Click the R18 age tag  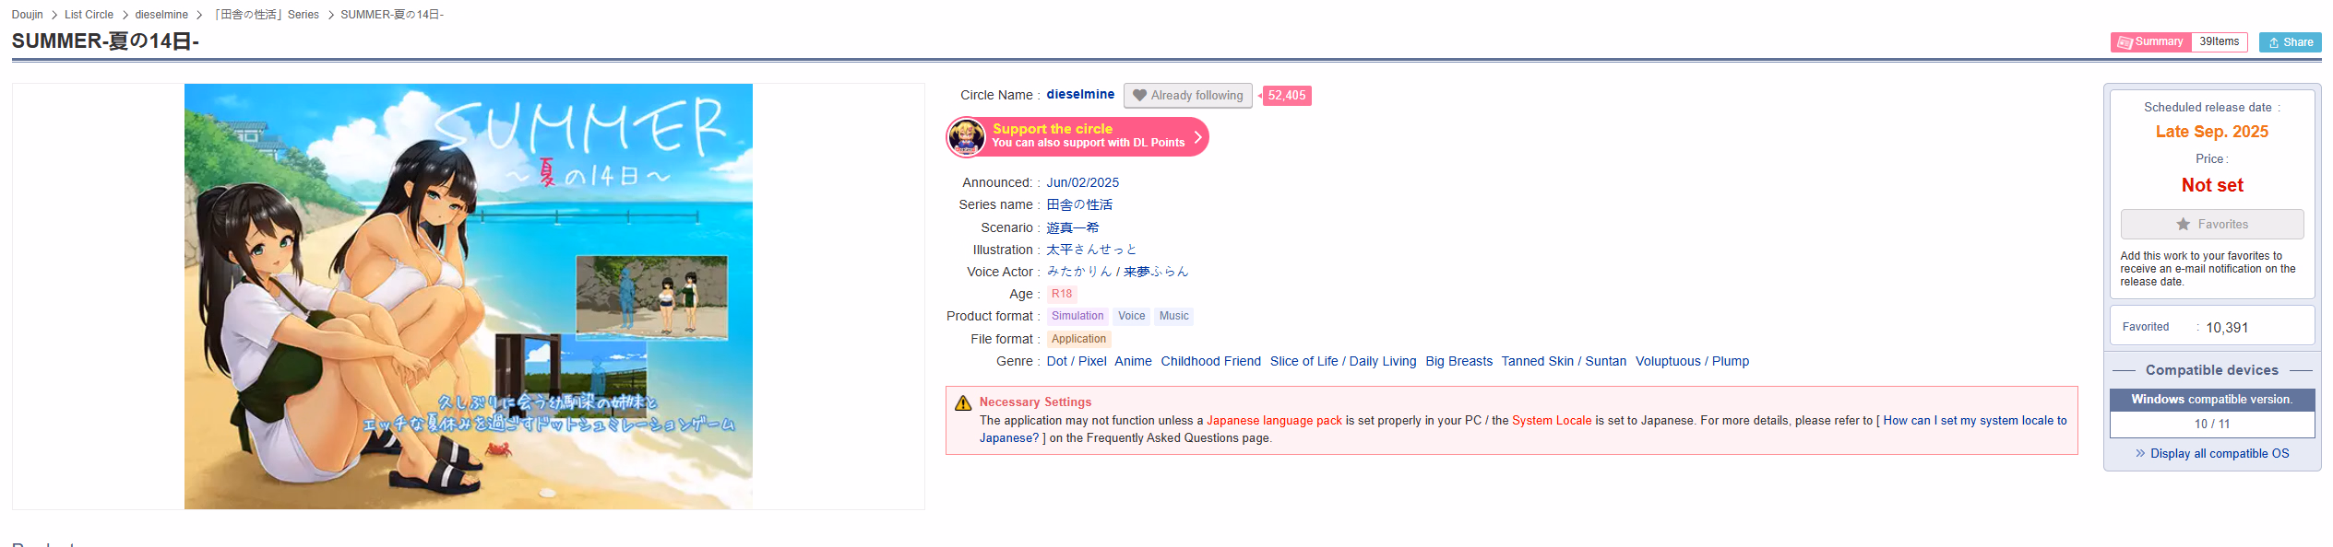1061,295
